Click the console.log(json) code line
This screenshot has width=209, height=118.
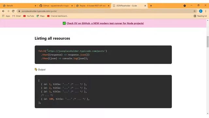pos(65,58)
